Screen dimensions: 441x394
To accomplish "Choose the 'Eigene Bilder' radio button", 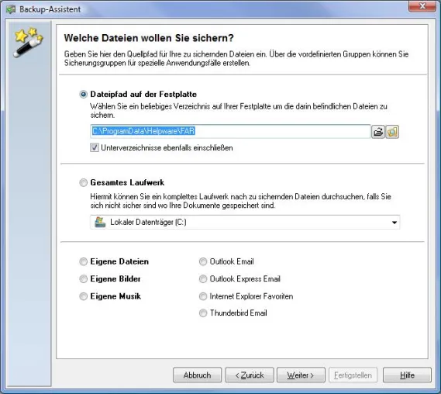I will (x=83, y=279).
